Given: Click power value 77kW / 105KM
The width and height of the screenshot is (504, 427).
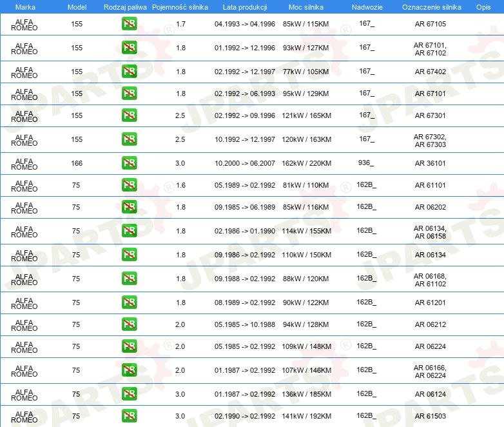Looking at the screenshot, I should 306,72.
